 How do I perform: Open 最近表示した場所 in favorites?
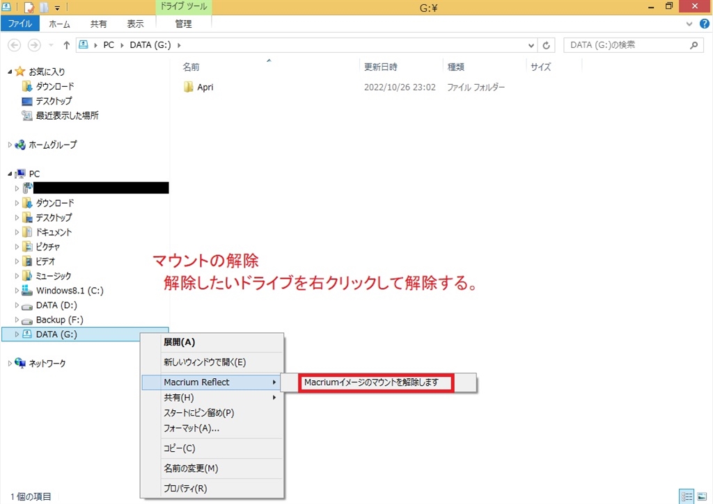[x=67, y=115]
